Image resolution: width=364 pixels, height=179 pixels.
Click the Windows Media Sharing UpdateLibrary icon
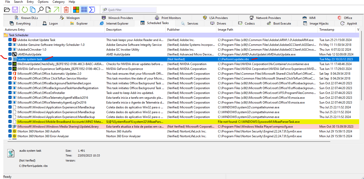click(x=14, y=127)
